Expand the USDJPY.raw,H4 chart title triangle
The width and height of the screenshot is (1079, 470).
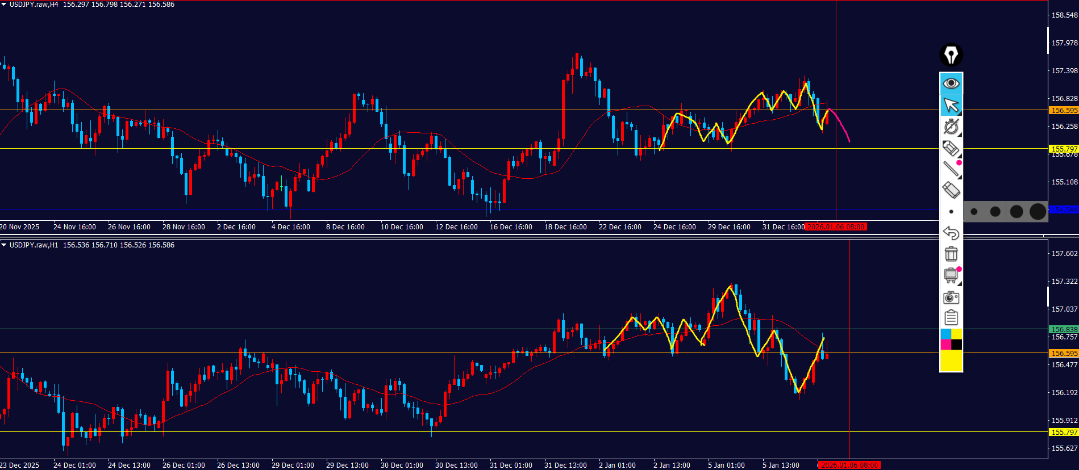4,5
